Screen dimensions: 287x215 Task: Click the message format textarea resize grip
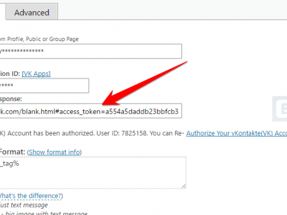click(x=183, y=186)
